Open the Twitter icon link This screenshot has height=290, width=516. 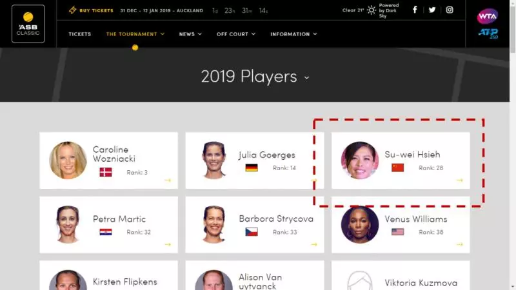click(x=432, y=10)
